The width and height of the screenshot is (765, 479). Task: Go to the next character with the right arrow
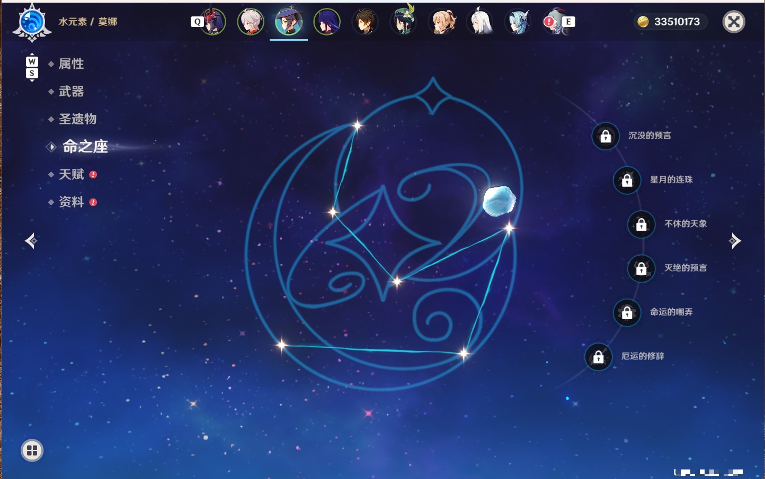735,241
